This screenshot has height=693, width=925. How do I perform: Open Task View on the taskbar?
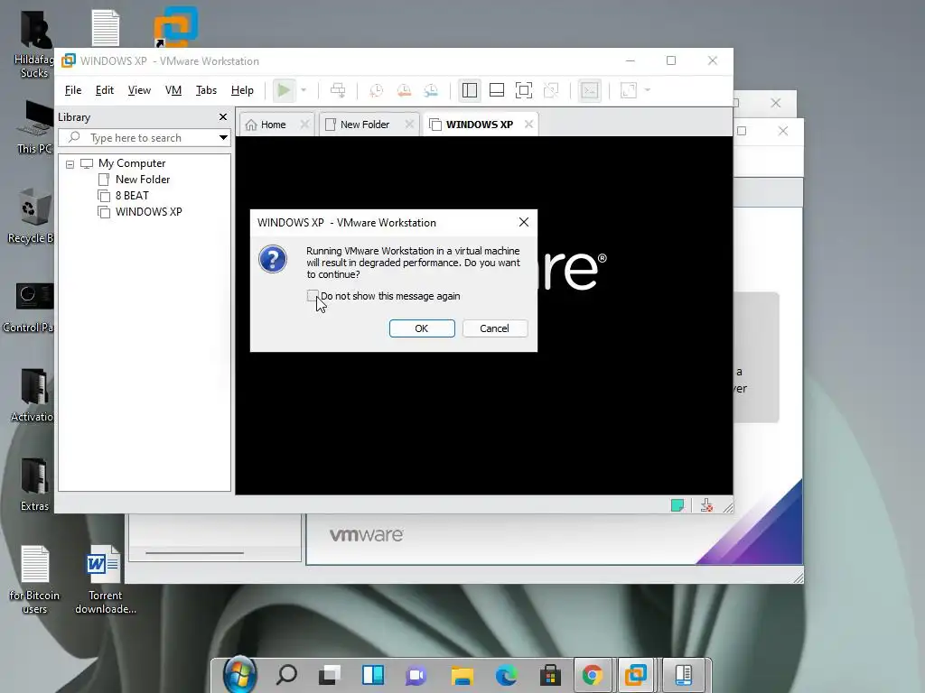click(330, 675)
